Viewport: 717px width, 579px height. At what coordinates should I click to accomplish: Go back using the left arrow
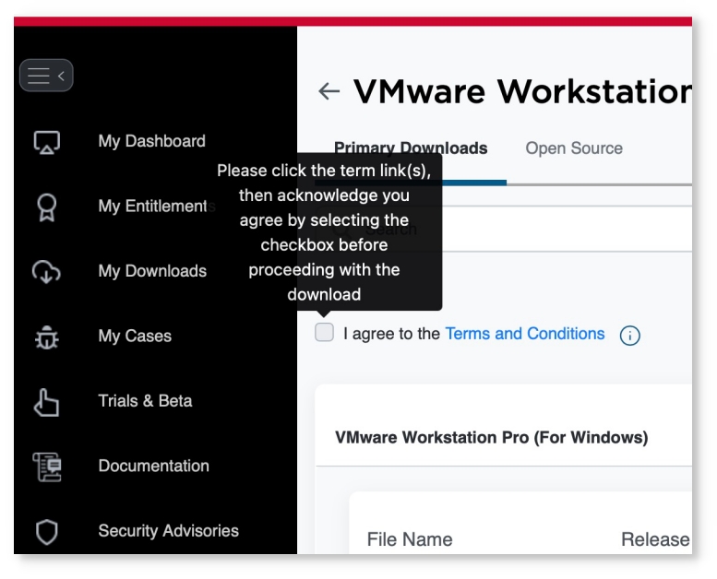point(328,91)
